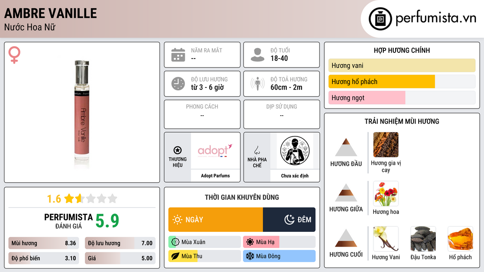
Task: Click the sun icon for Mùa Hạ
Action: [250, 242]
